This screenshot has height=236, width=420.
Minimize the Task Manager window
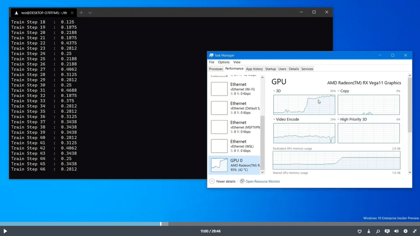[380, 55]
